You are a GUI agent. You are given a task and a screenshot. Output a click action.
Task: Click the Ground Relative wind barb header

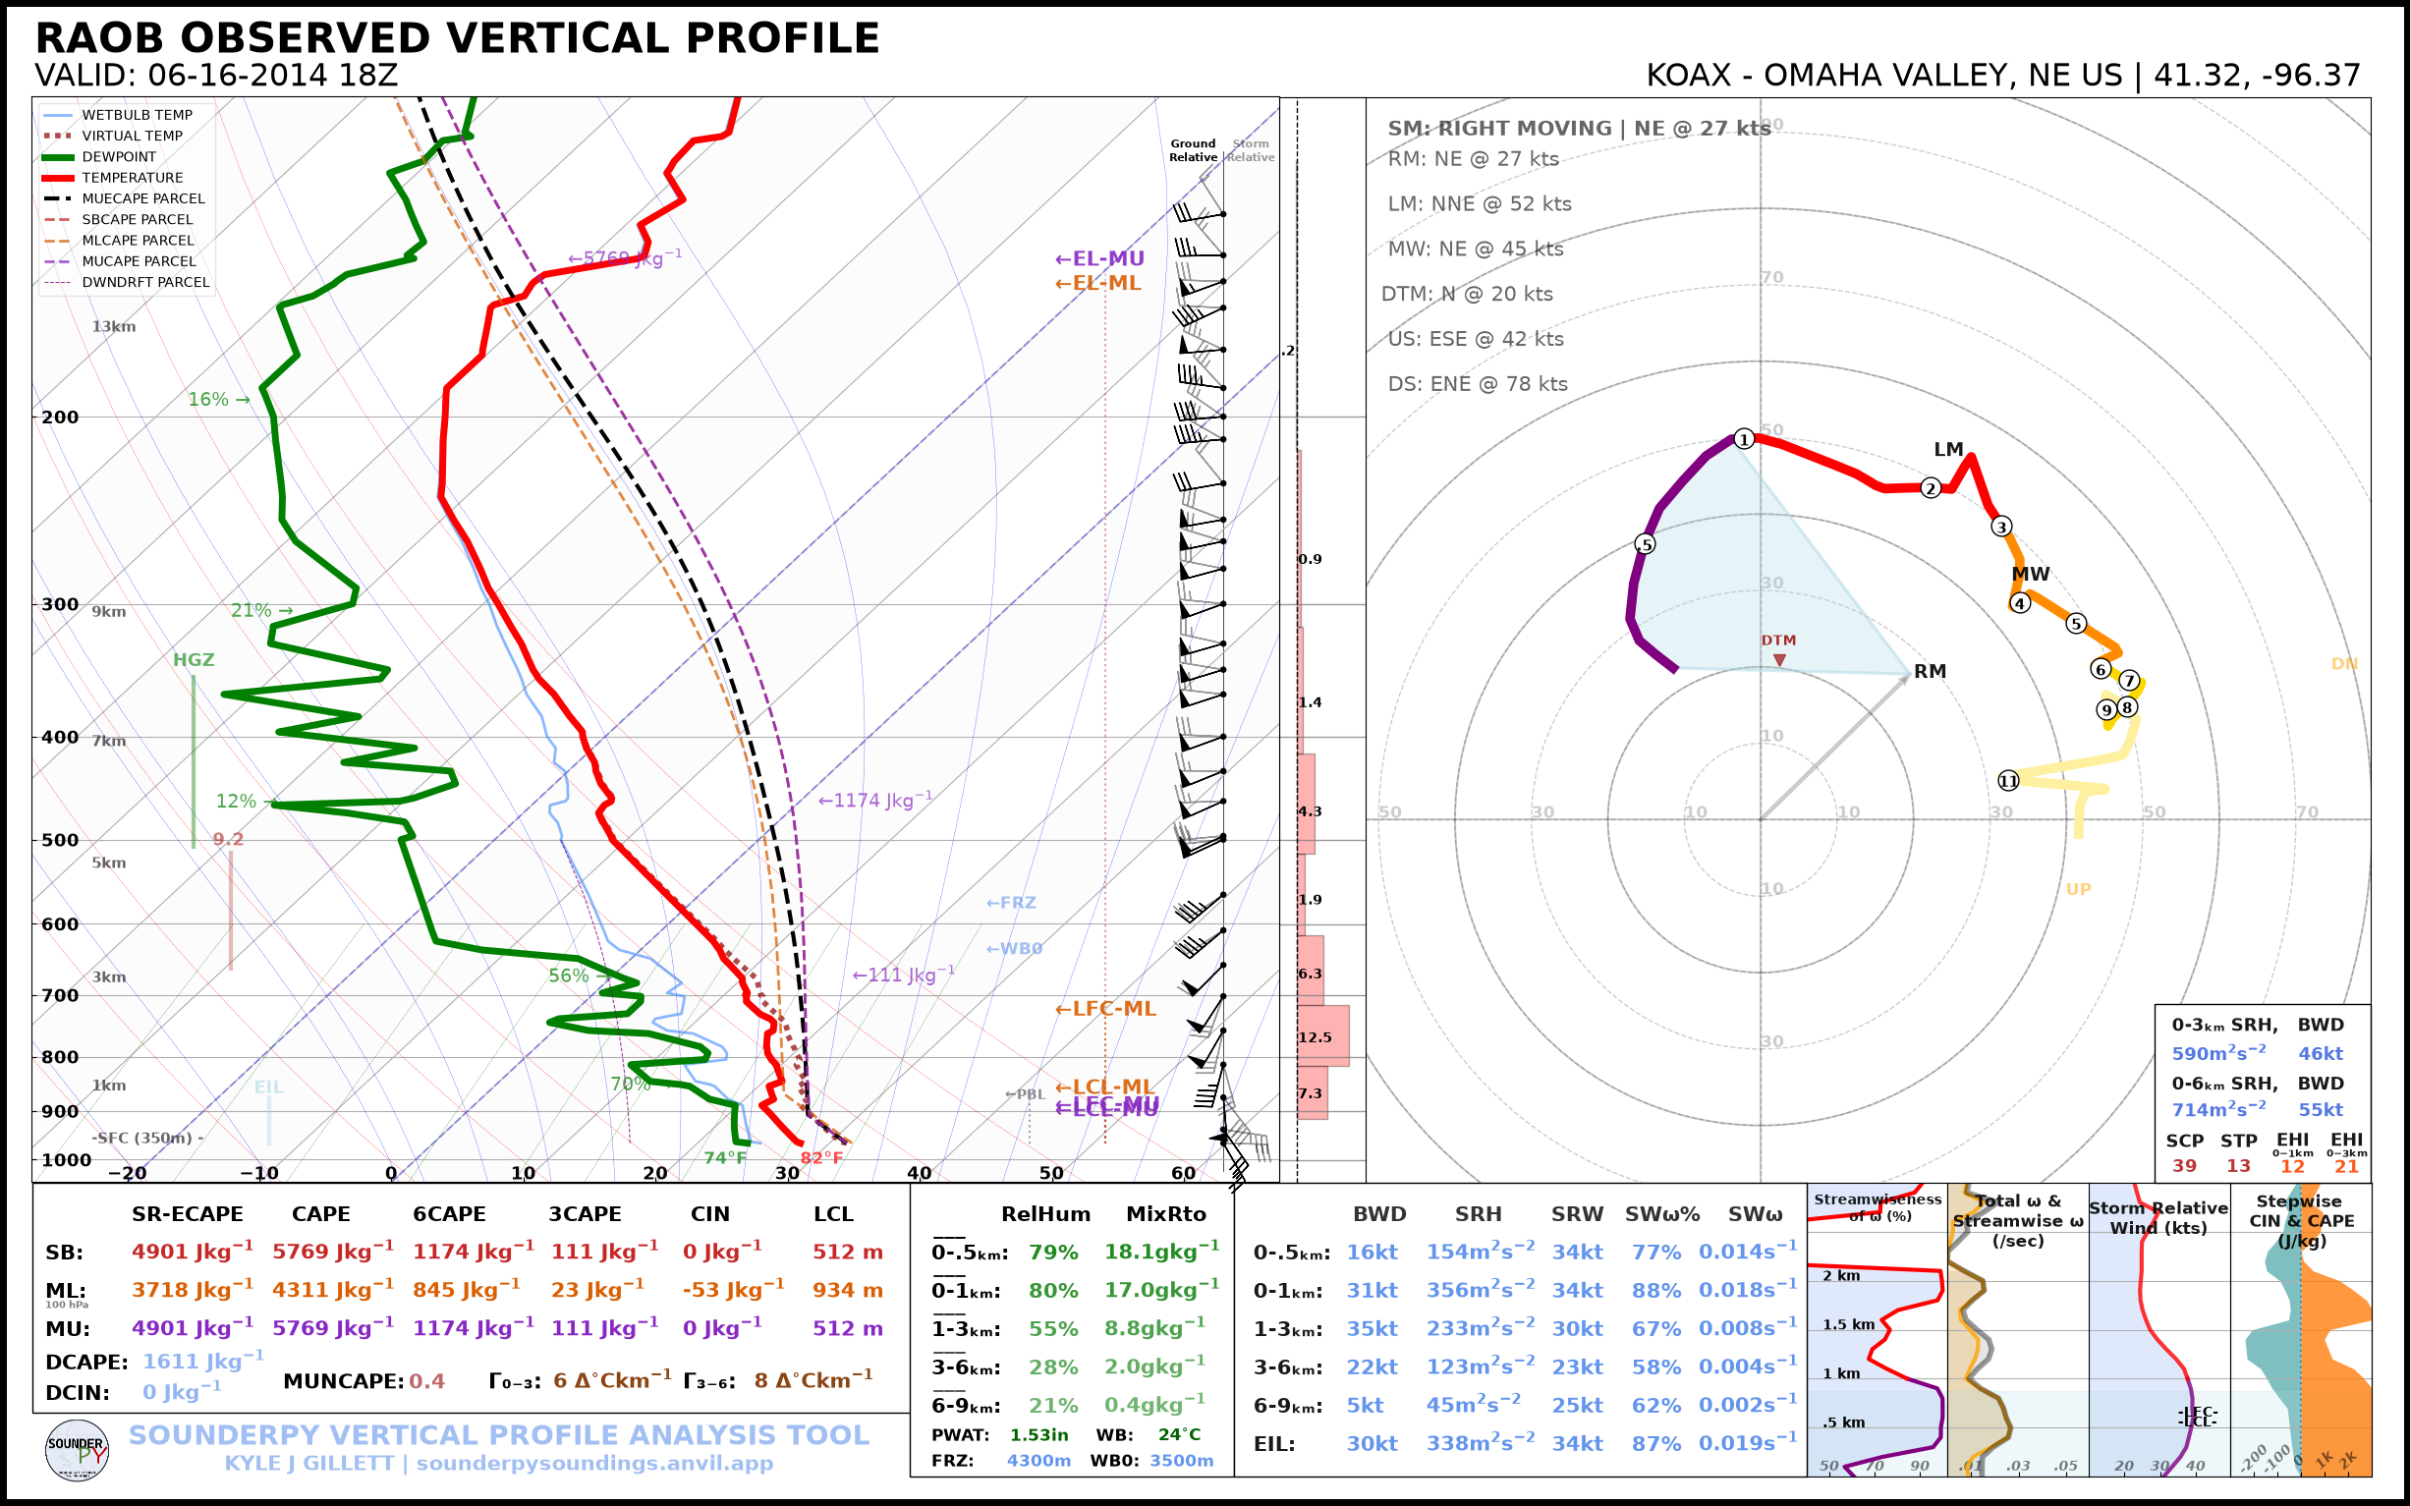1193,150
